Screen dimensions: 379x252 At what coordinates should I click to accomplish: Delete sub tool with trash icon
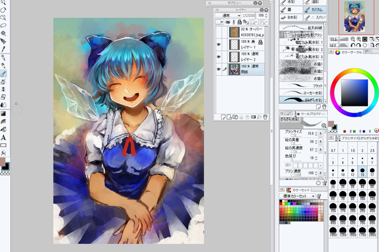[x=324, y=106]
